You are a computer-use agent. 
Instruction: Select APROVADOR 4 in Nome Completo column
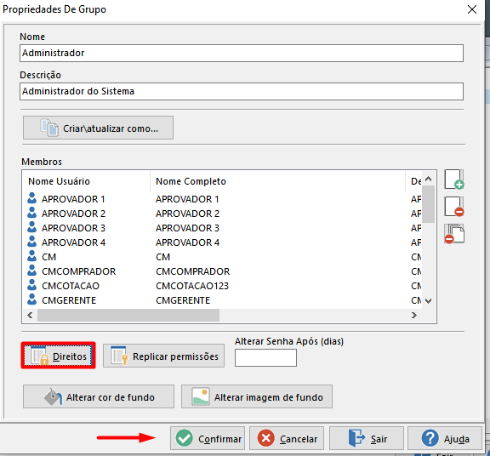point(187,242)
